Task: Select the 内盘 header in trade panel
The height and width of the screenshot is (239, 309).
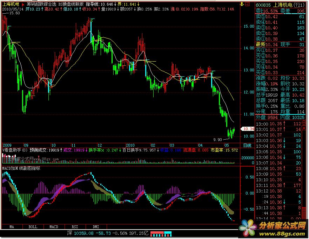Action: (285, 118)
